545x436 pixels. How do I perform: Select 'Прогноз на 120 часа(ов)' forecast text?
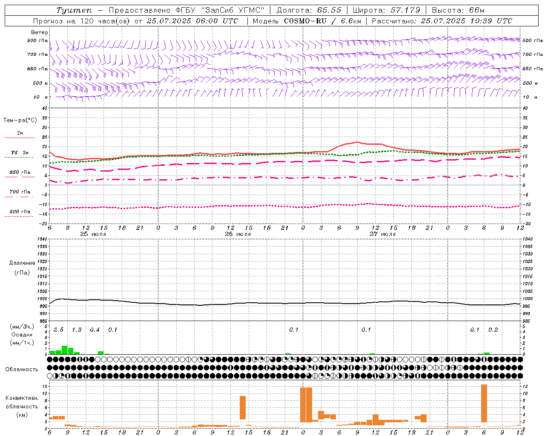82,21
